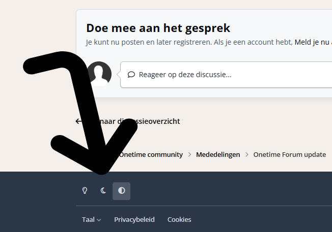Go to Onetime community breadcrumb

click(x=151, y=154)
